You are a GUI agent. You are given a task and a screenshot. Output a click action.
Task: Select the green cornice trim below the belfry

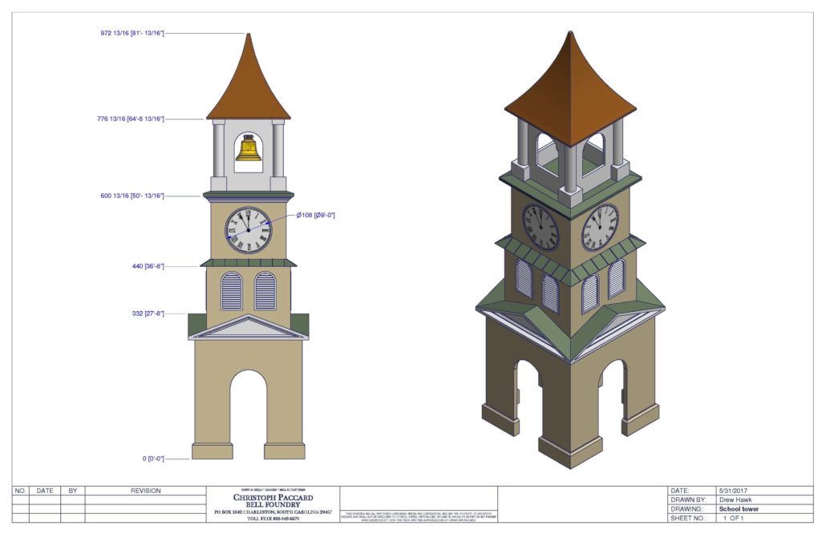[248, 192]
